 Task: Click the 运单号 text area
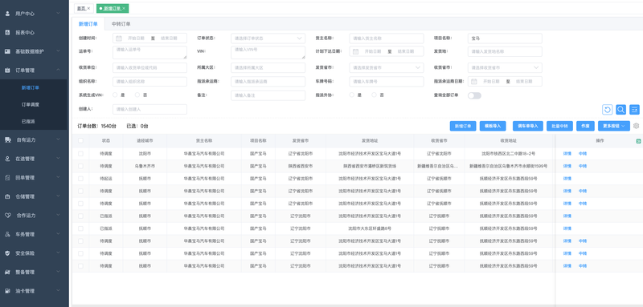(149, 52)
